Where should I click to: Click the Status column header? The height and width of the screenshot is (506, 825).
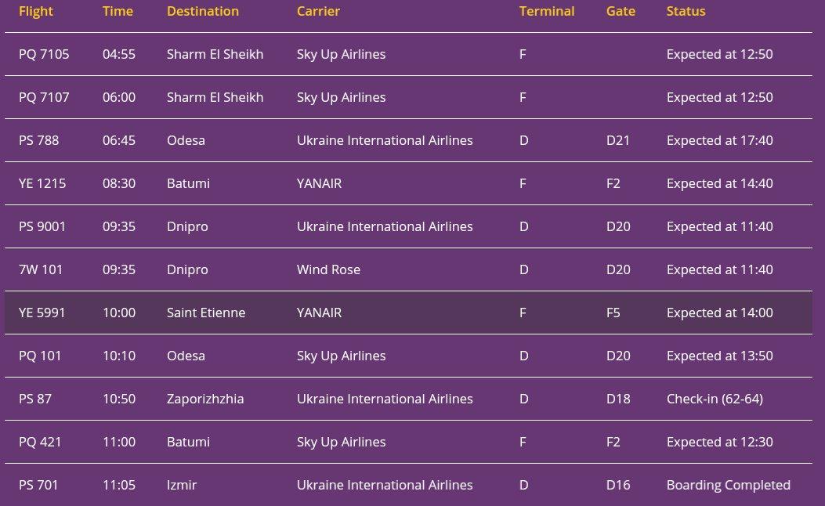pos(686,11)
